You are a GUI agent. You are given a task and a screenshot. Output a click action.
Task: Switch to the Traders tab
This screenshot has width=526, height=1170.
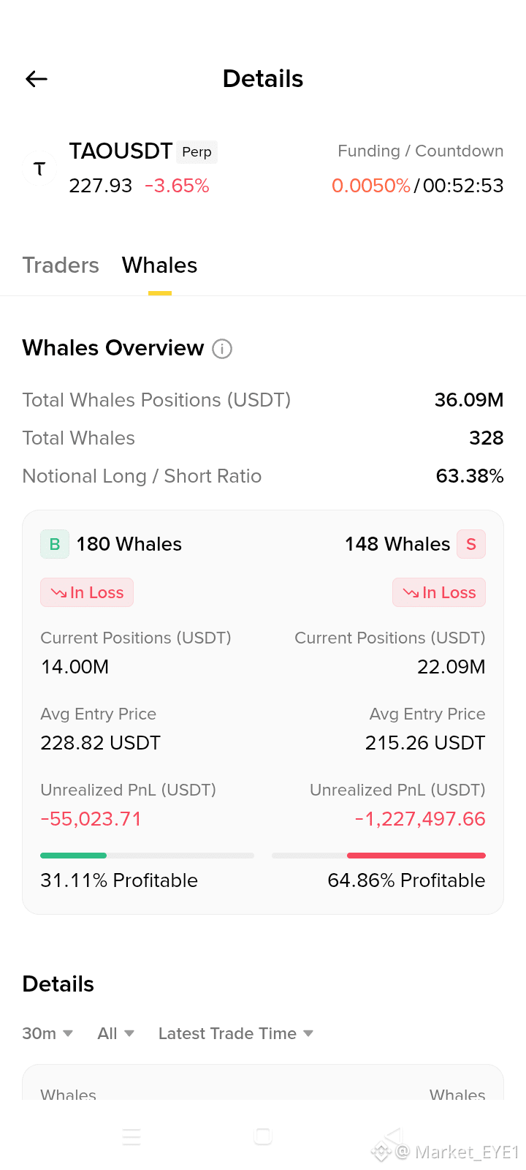[x=61, y=265]
